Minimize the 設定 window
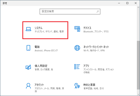The height and width of the screenshot is (96, 140). [x=119, y=3]
